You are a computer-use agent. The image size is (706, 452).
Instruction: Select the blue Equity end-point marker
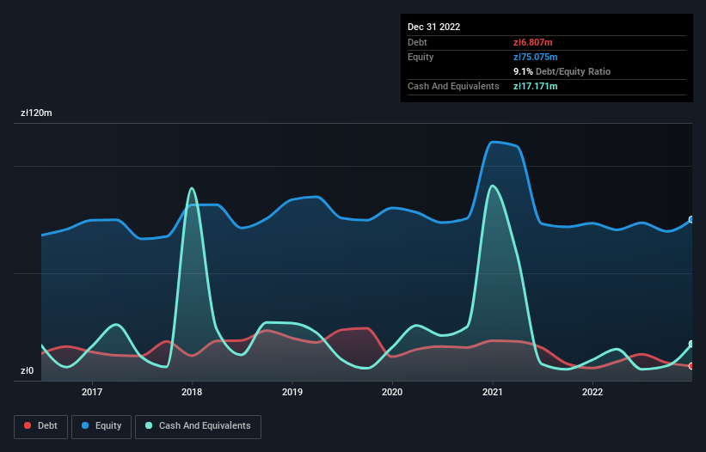coord(691,219)
